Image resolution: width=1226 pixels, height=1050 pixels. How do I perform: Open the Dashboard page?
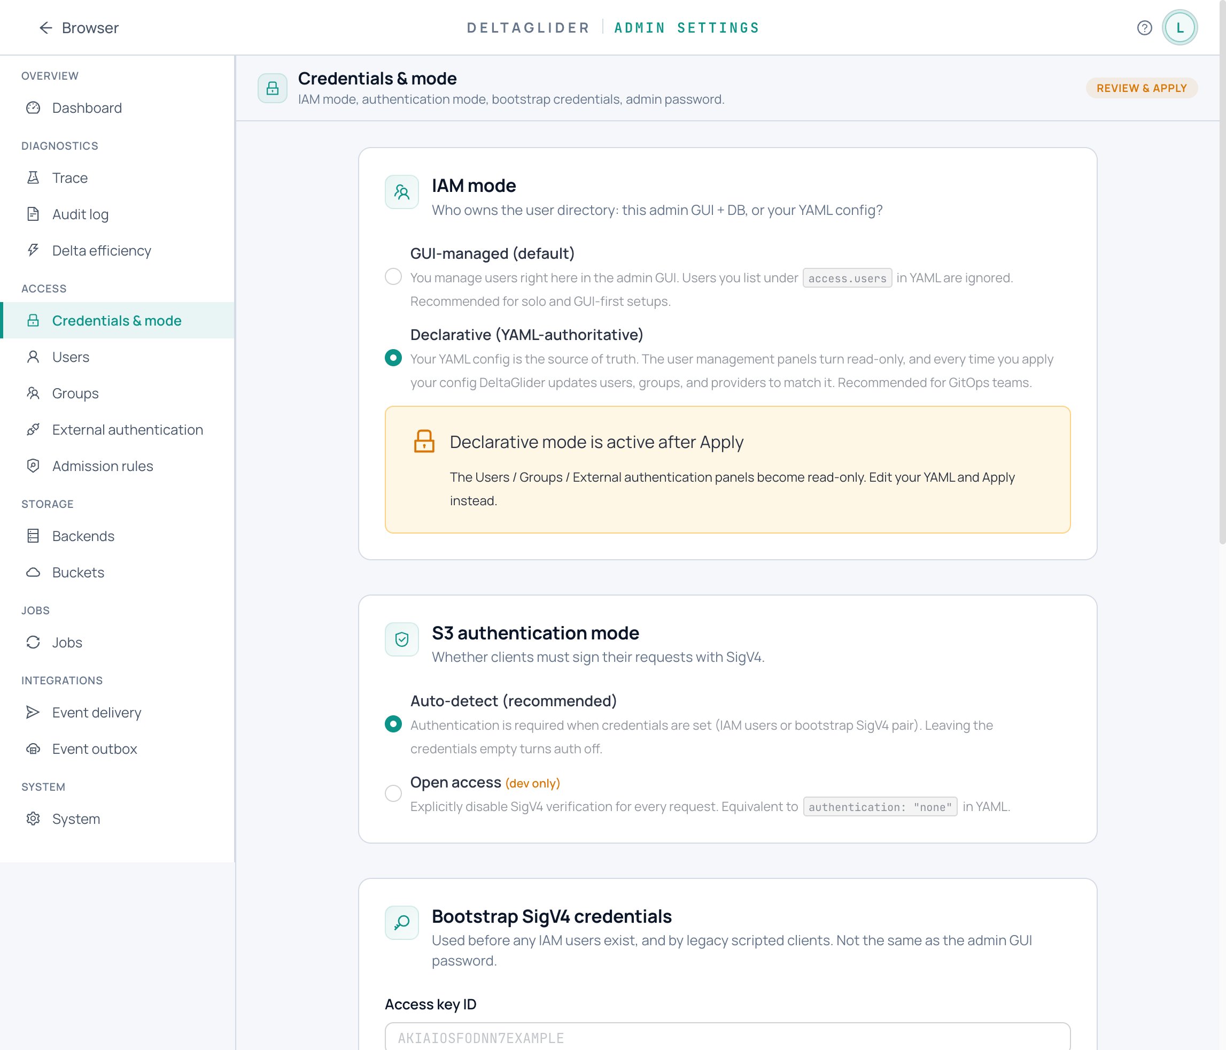pos(118,107)
